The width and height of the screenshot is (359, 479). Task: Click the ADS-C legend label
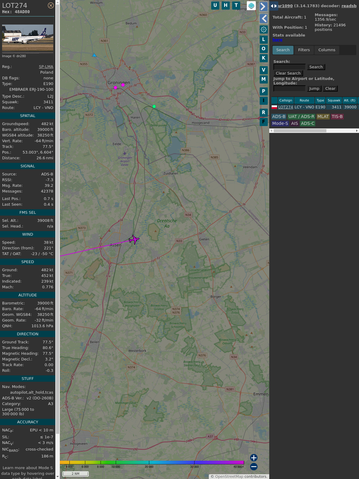308,123
